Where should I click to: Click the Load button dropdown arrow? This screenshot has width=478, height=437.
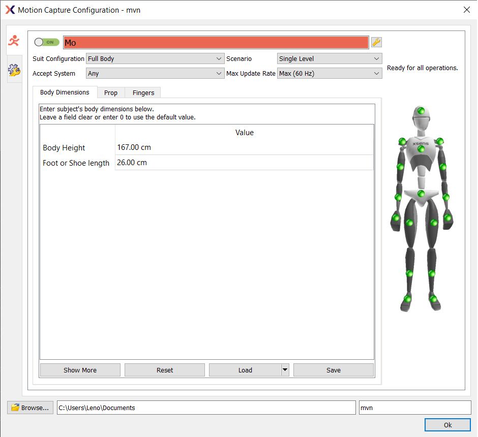click(285, 370)
